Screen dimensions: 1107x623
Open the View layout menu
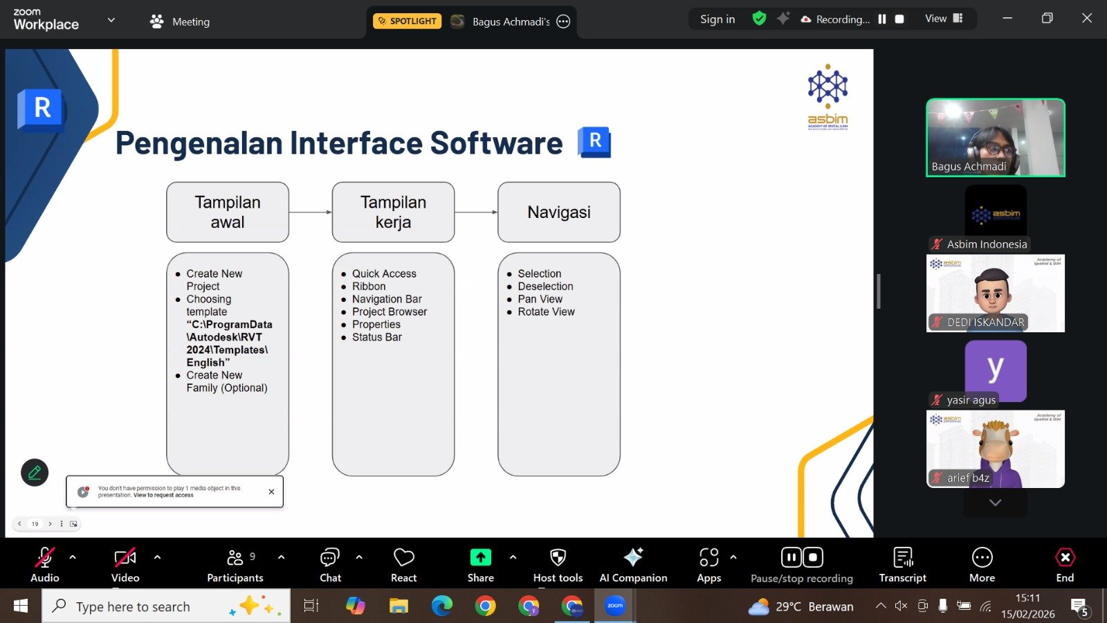point(944,19)
